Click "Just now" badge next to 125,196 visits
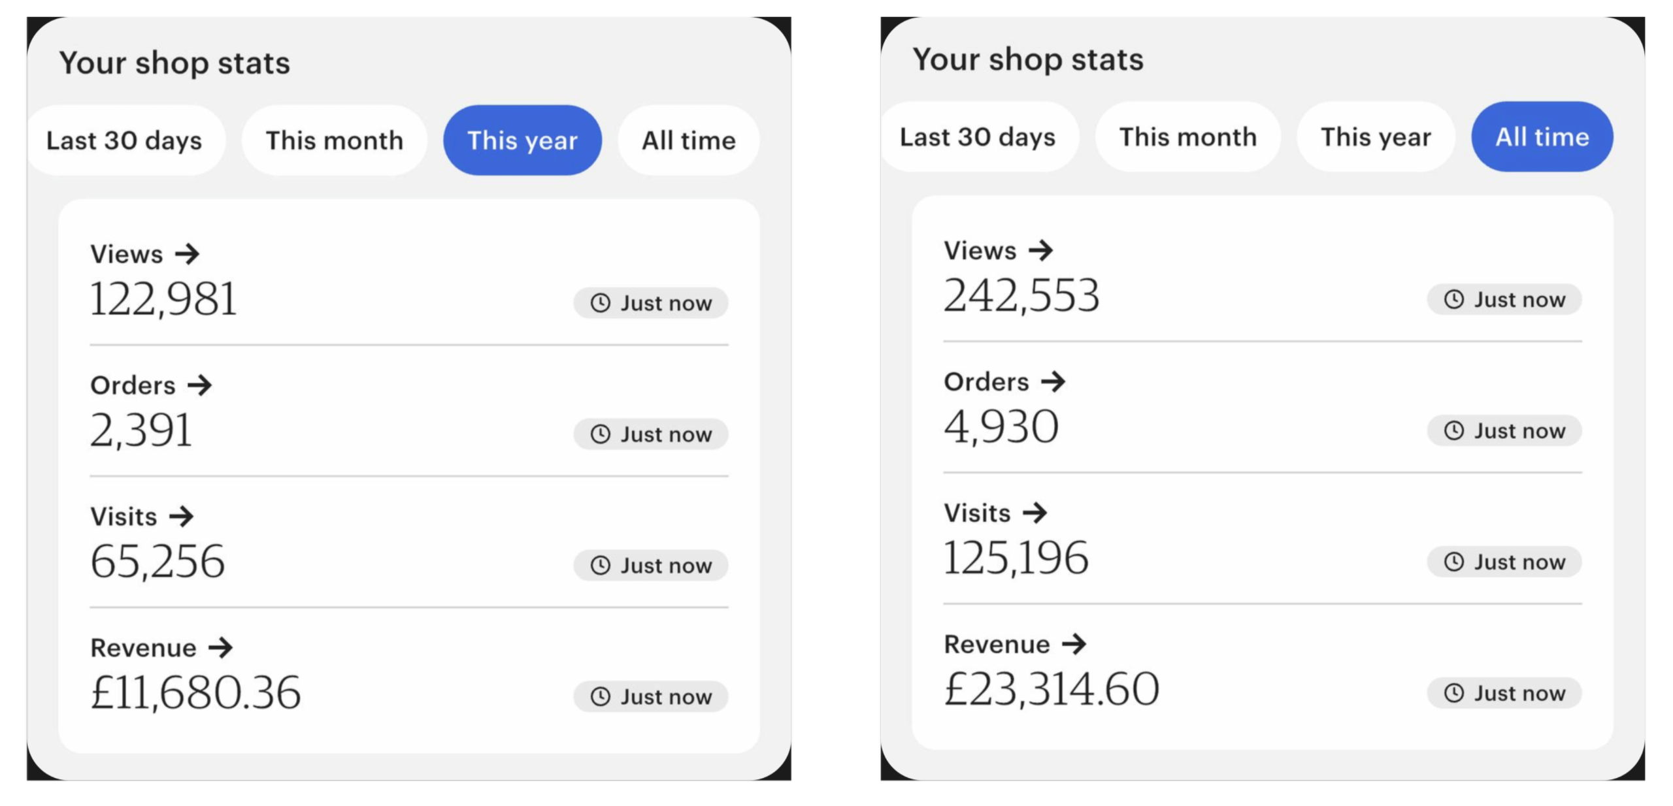 click(x=1504, y=562)
